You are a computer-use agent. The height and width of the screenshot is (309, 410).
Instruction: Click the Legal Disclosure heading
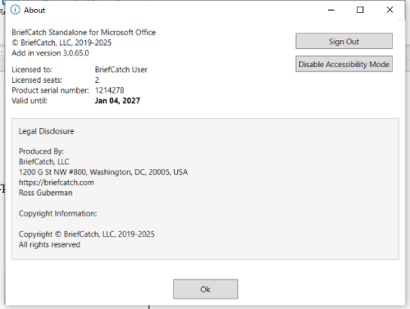tap(46, 131)
